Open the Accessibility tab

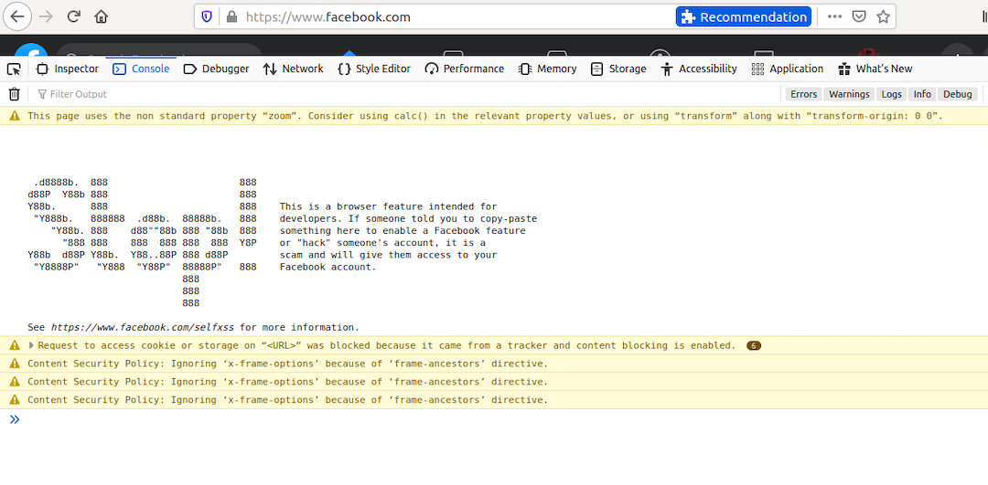point(699,69)
